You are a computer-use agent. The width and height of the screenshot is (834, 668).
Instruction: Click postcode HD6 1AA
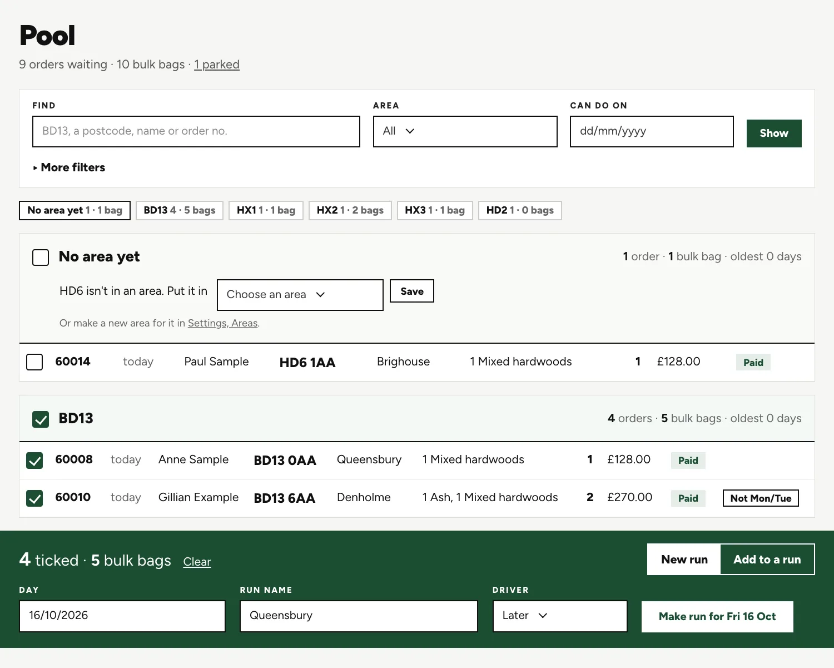tap(307, 363)
